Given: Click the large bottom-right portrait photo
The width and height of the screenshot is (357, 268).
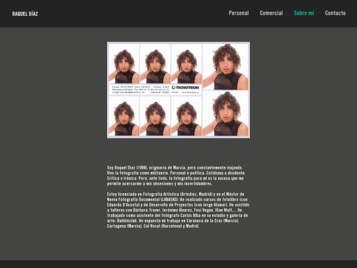Looking at the screenshot, I should [x=225, y=113].
